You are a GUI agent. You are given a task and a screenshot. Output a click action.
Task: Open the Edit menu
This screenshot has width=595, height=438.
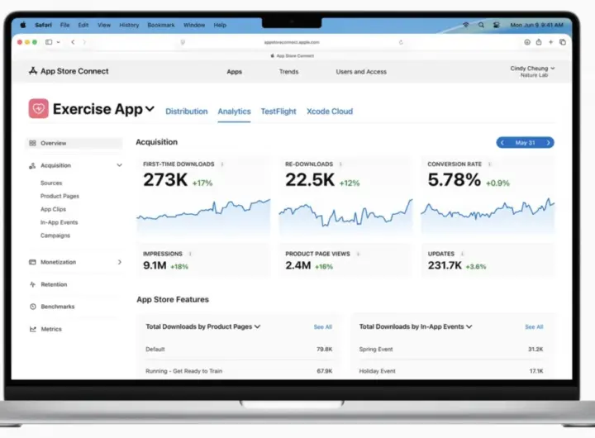[83, 25]
